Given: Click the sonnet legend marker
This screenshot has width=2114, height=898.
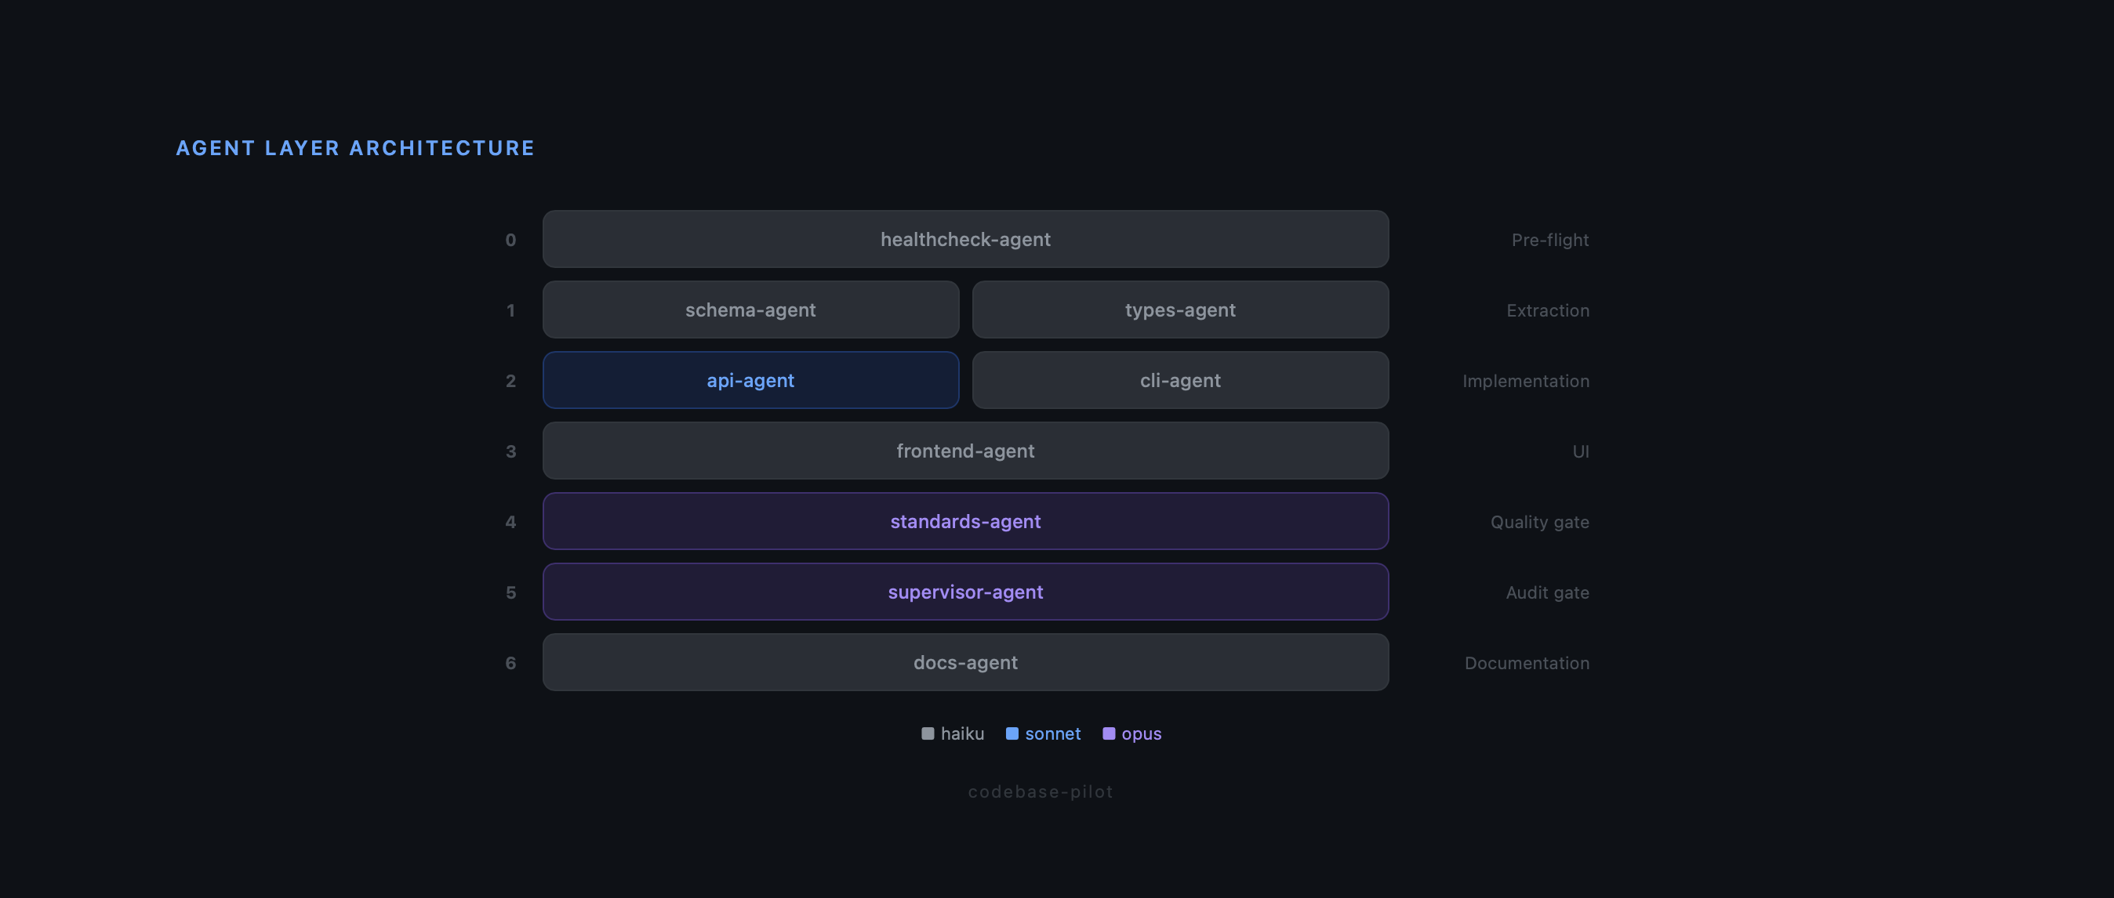Looking at the screenshot, I should (x=1012, y=734).
